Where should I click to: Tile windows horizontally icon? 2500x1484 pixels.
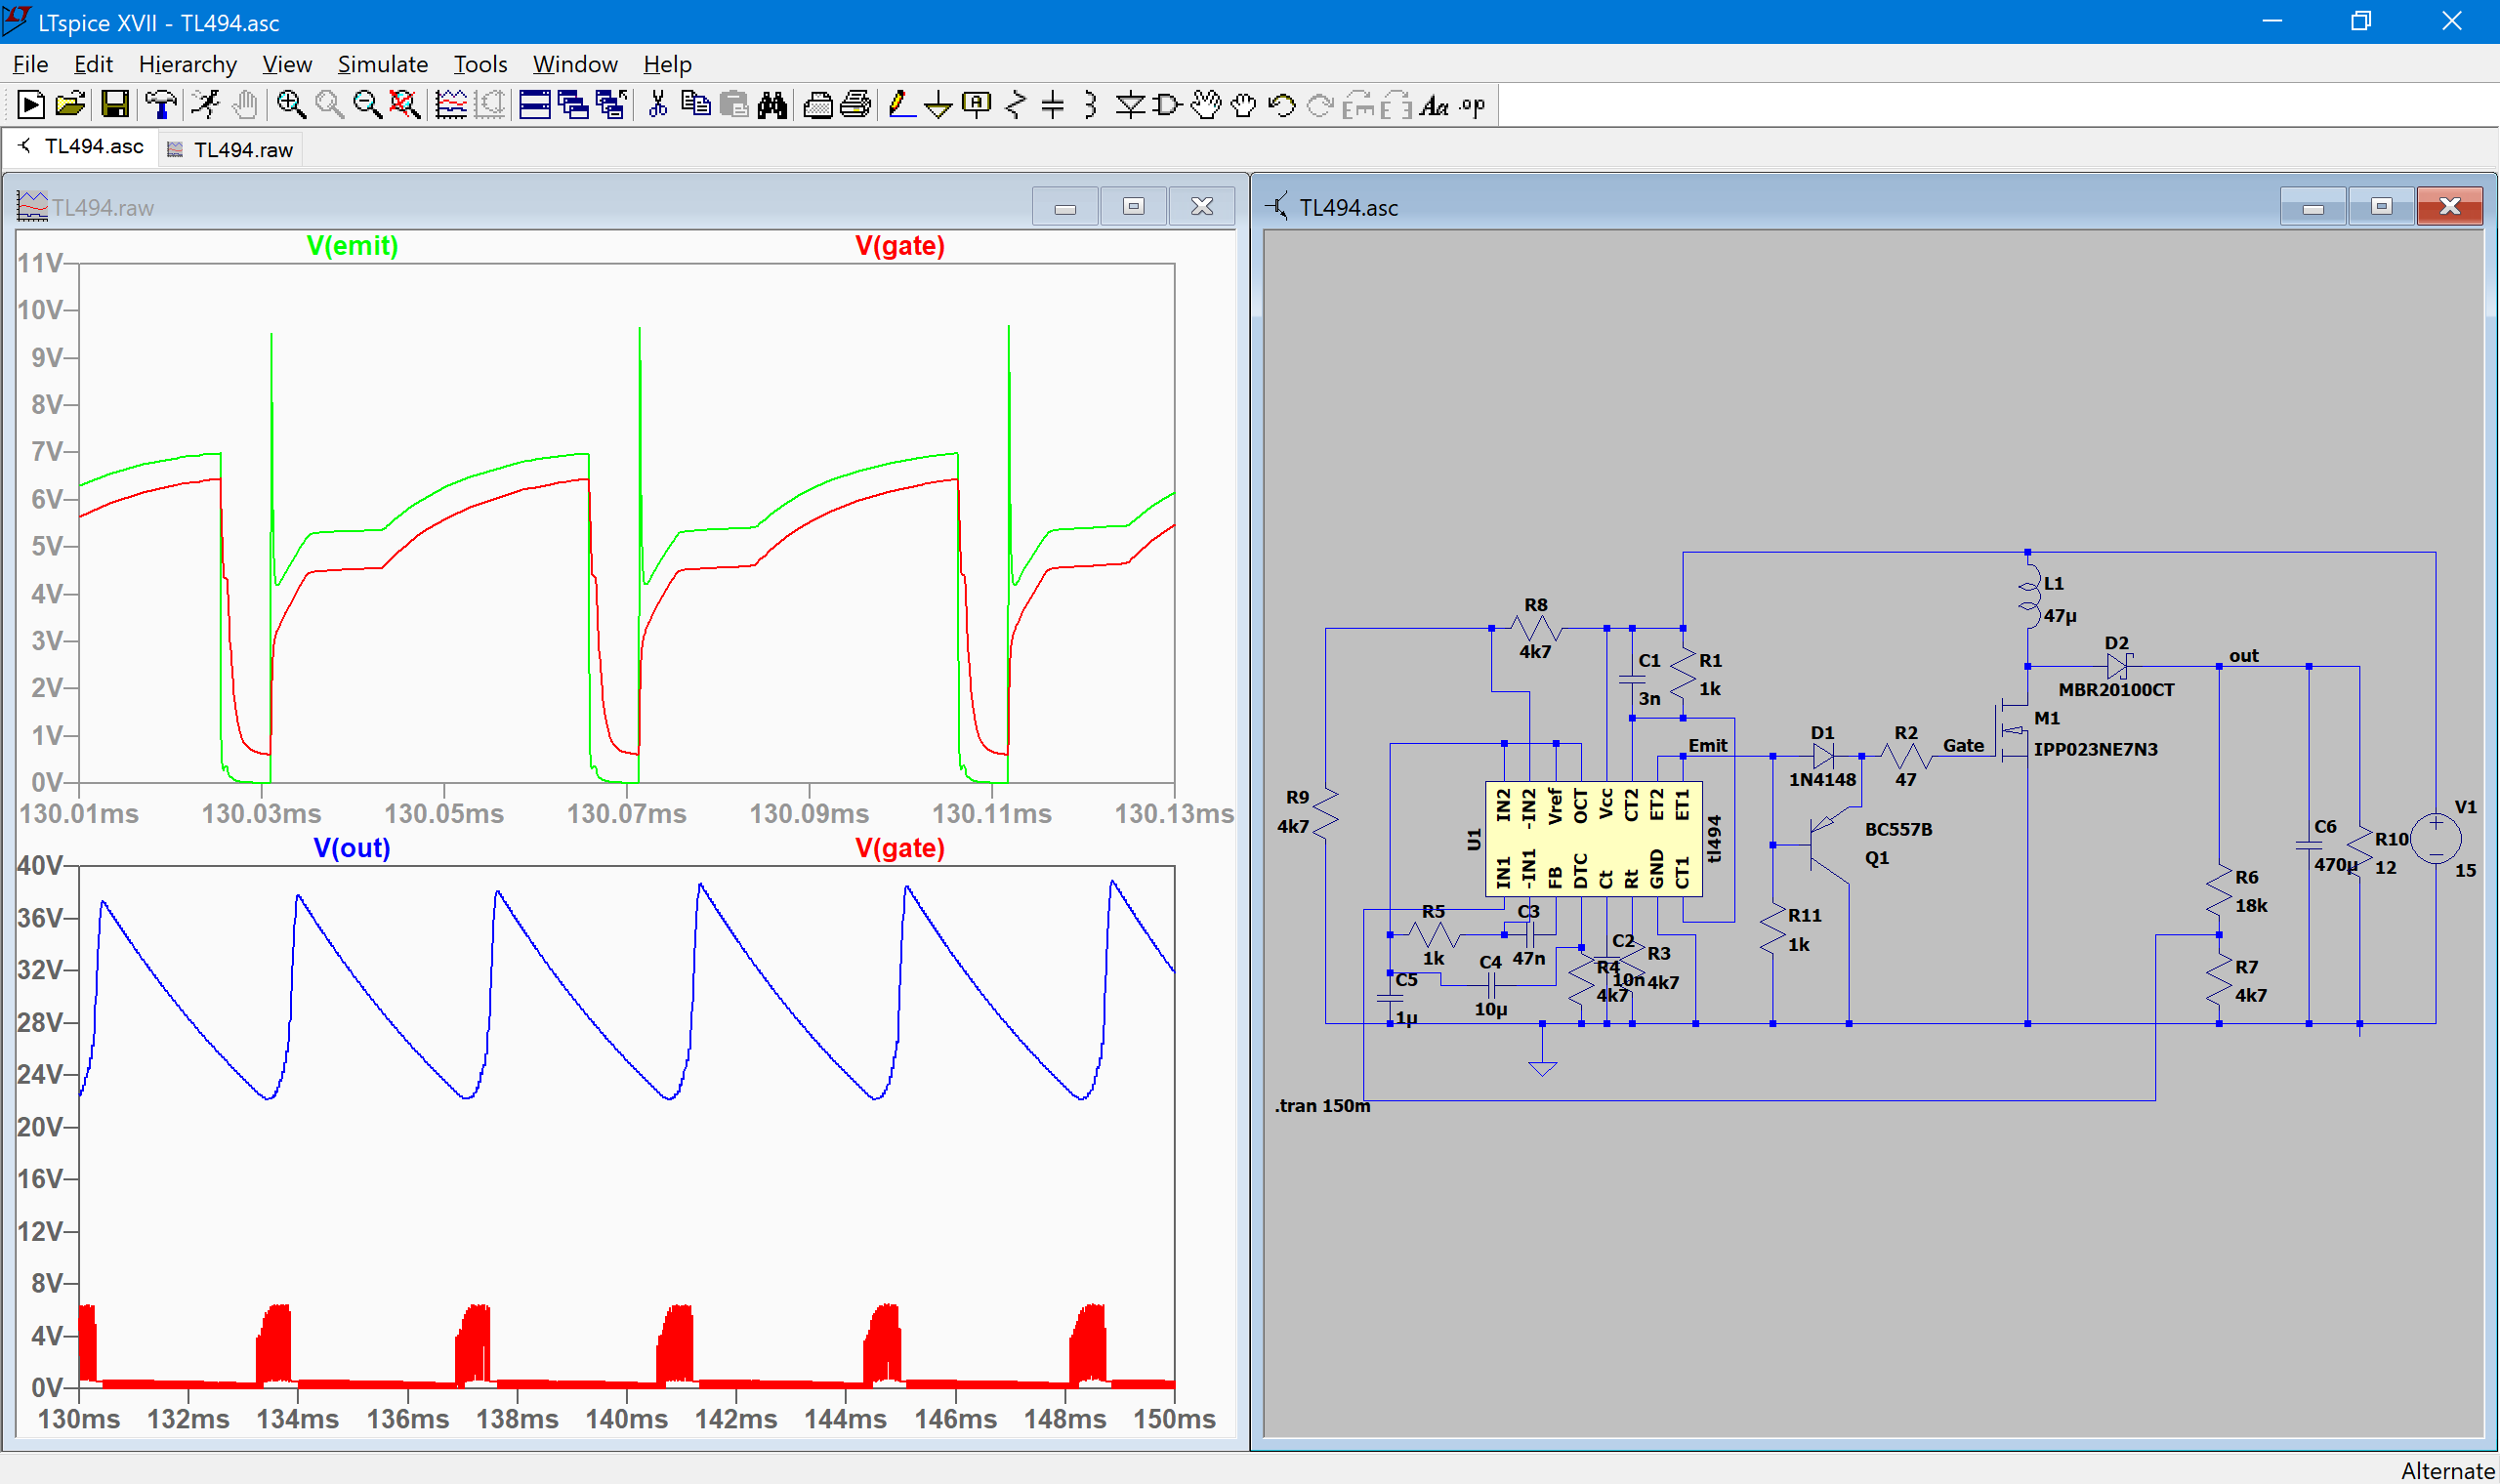tap(535, 105)
